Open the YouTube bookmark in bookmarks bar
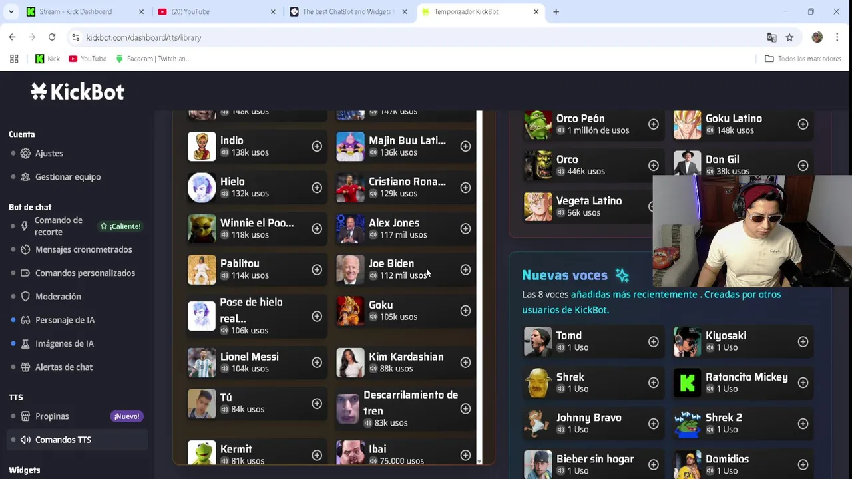This screenshot has width=852, height=479. 87,59
